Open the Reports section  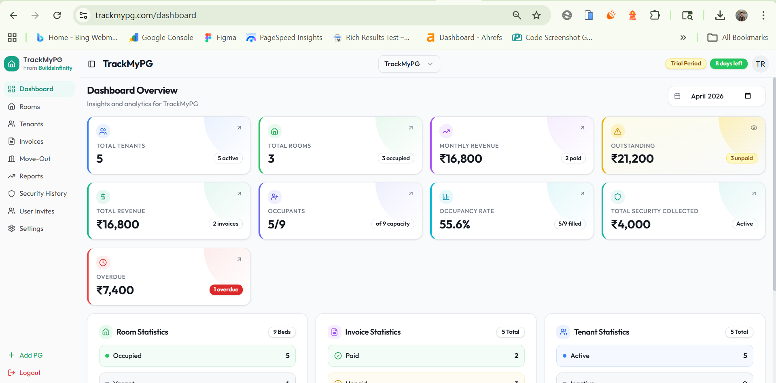pyautogui.click(x=31, y=176)
